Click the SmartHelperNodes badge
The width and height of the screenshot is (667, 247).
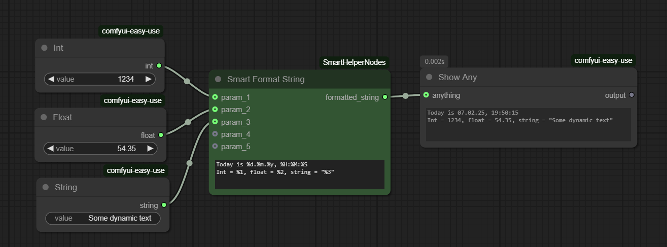[x=354, y=62]
